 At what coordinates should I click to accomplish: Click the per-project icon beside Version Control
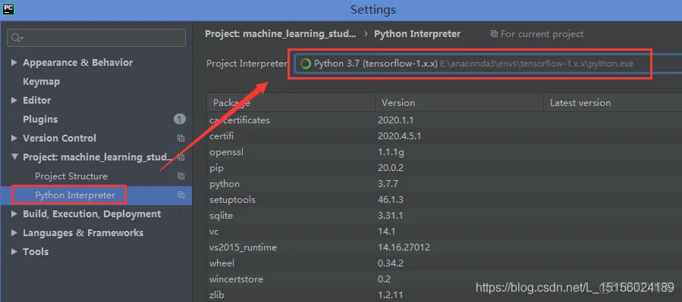coord(181,139)
